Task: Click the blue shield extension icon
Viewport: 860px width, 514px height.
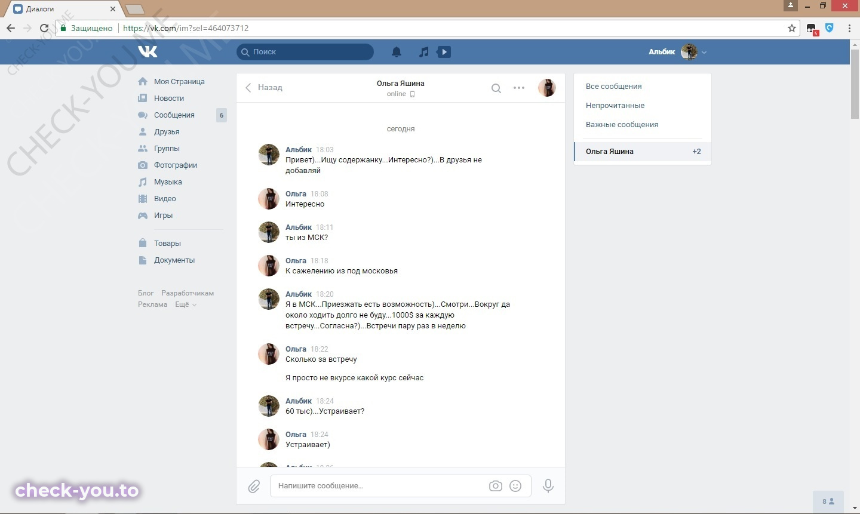Action: (x=830, y=27)
